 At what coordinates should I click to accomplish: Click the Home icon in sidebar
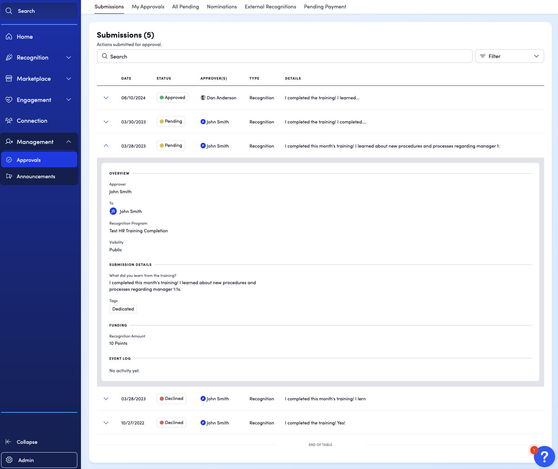coord(9,37)
